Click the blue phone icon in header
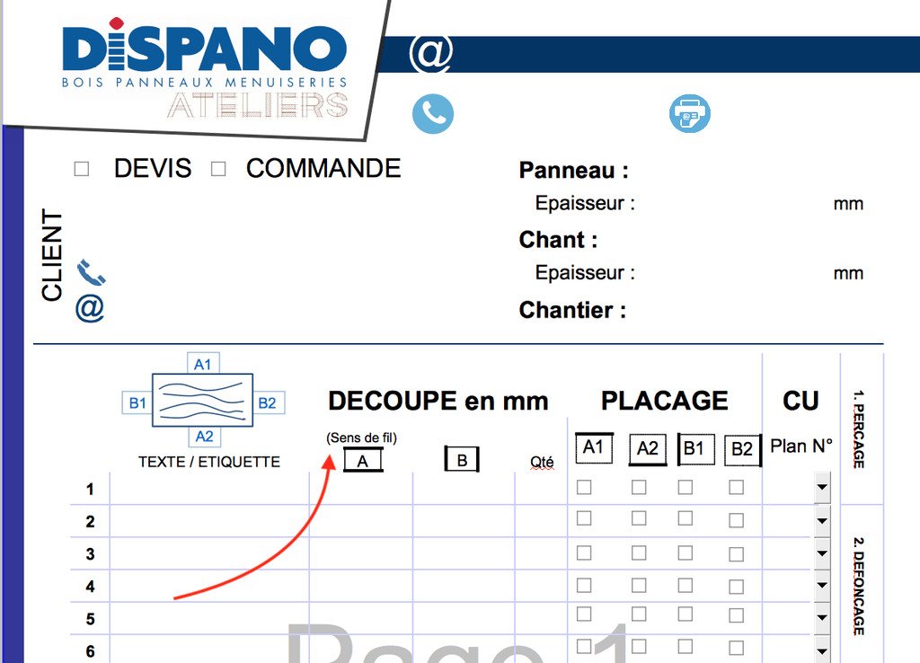The width and height of the screenshot is (920, 663). (433, 113)
